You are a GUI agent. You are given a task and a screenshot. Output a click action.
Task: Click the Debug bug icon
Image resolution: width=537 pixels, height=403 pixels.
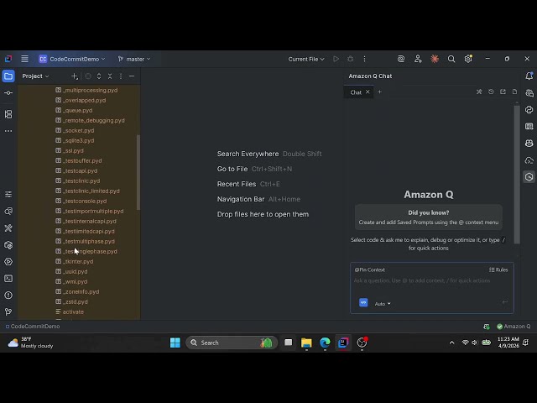350,59
